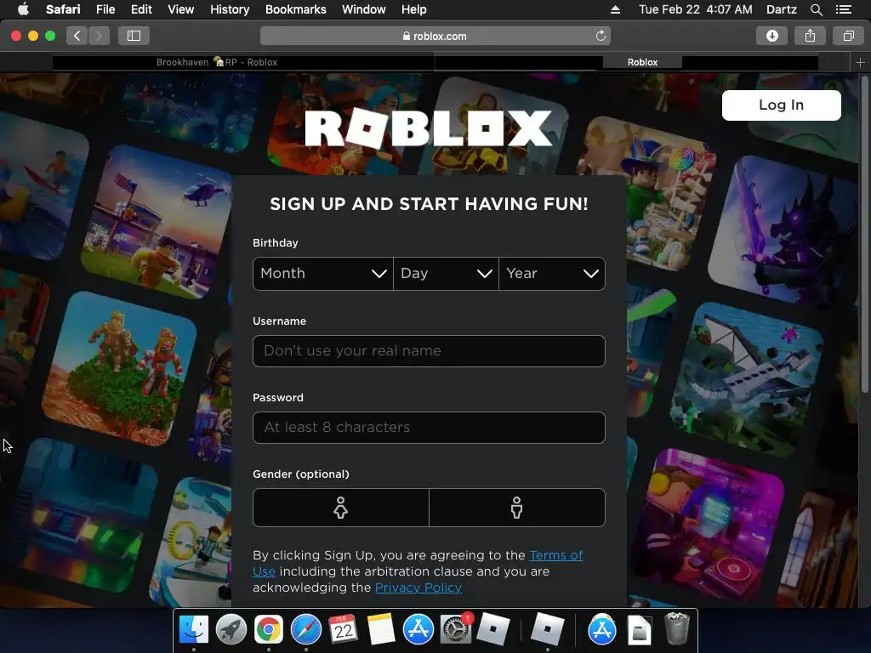
Task: Click the Roblox logo
Action: coord(429,128)
